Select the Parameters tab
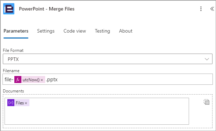 (x=16, y=31)
